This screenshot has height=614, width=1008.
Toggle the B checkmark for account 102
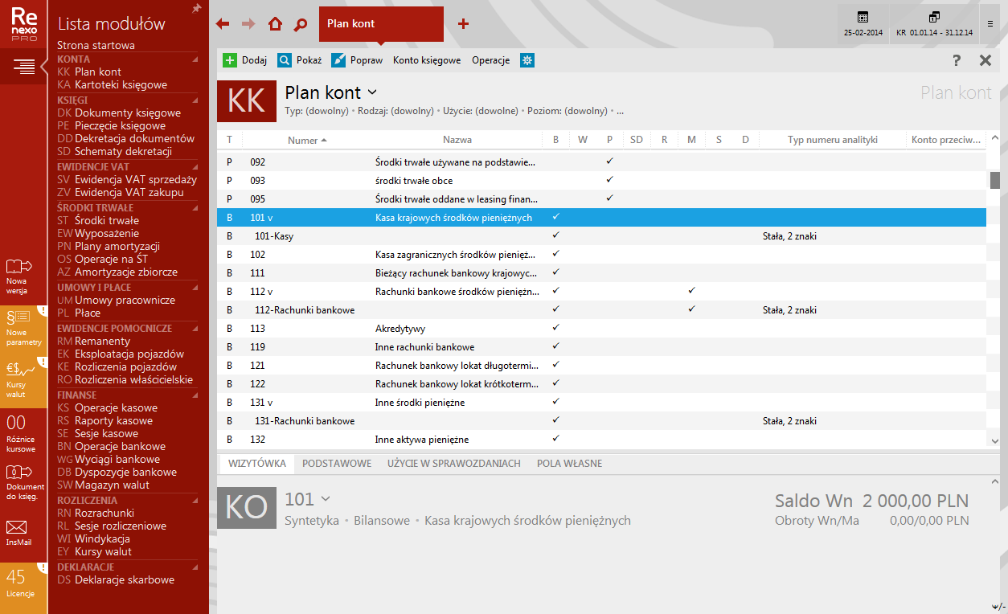555,254
